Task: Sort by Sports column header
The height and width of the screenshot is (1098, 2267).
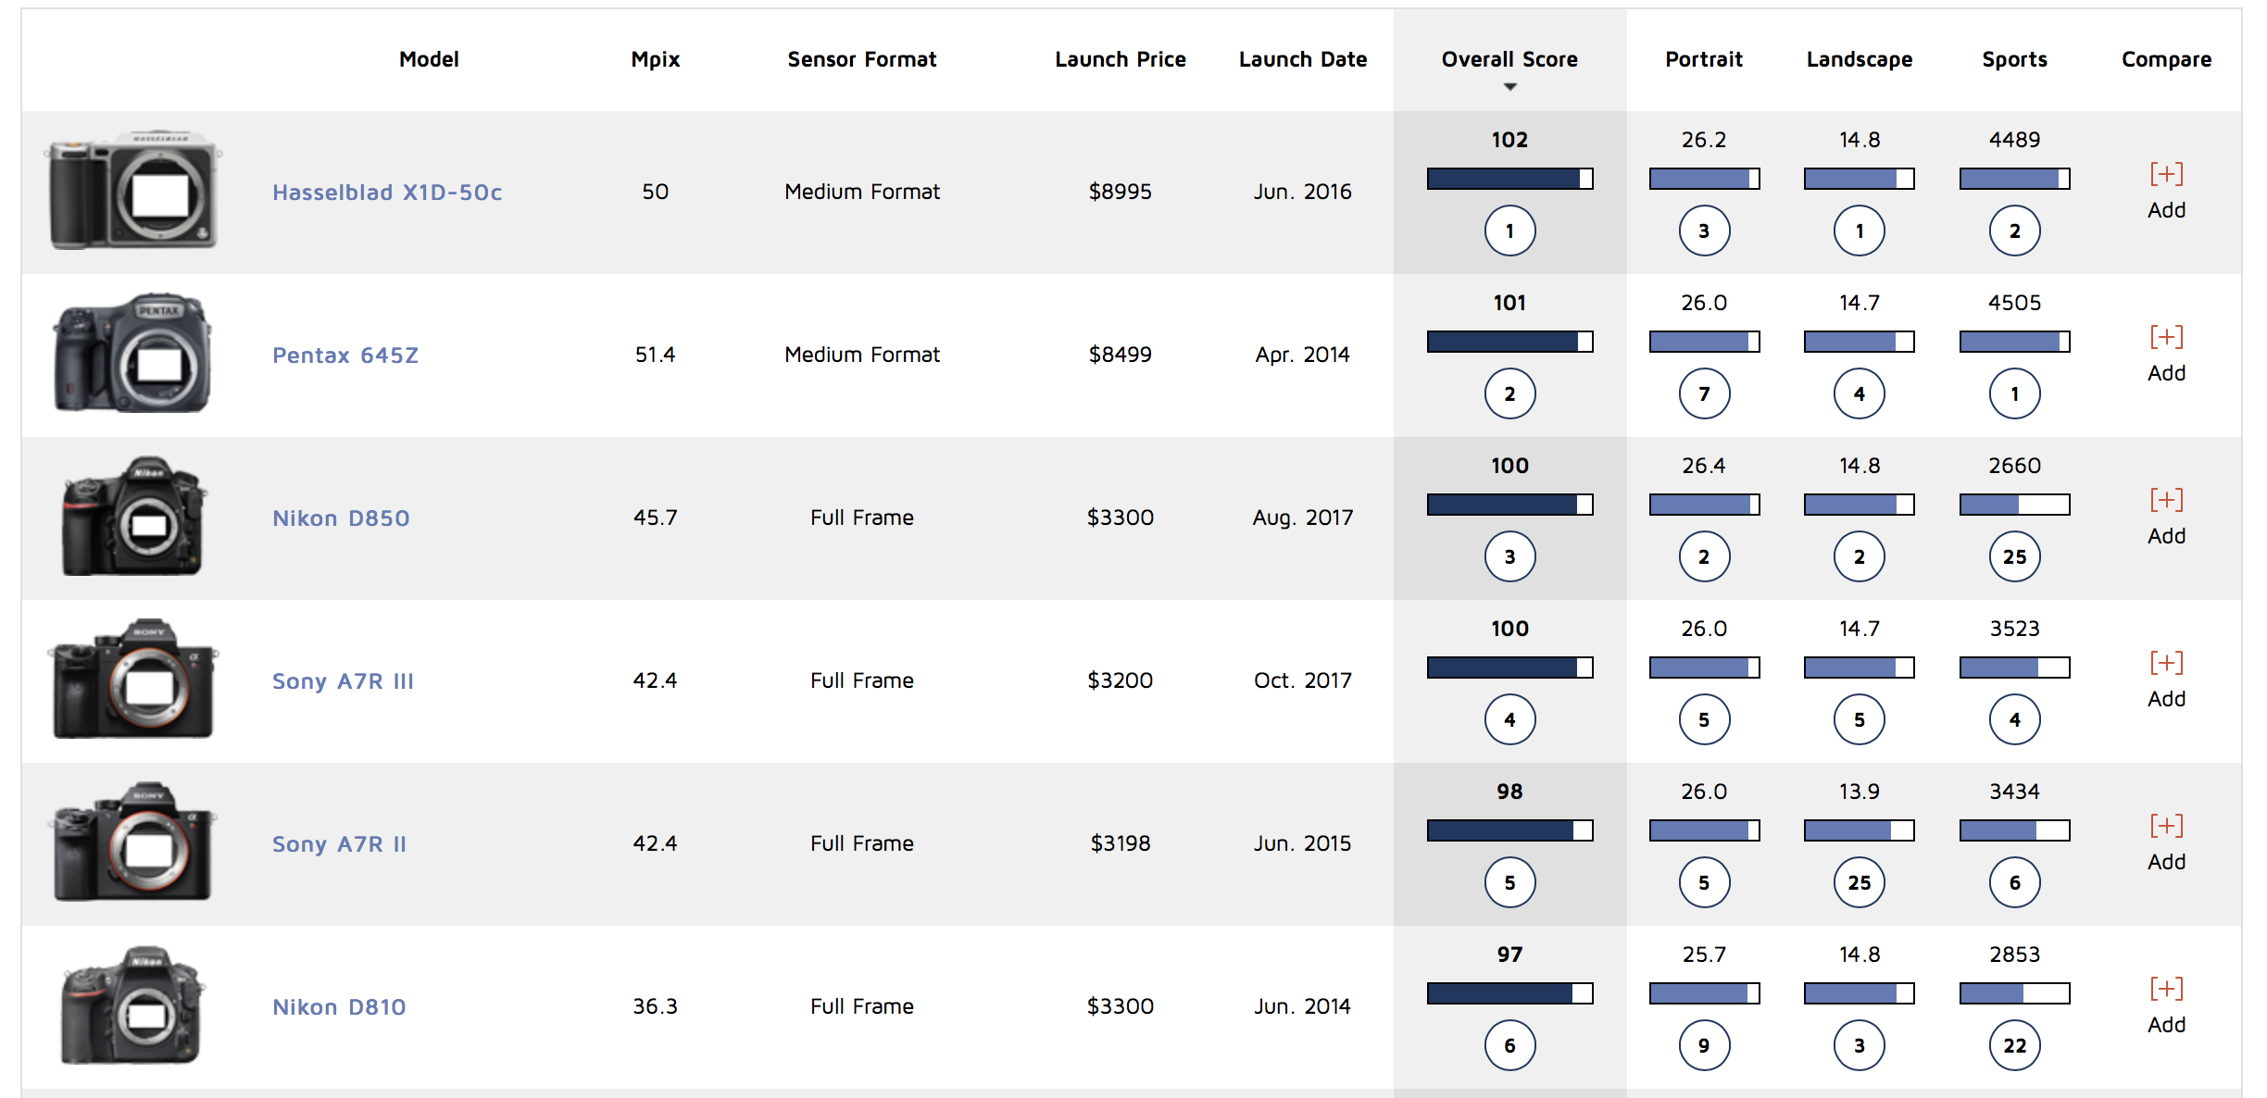Action: 2014,59
